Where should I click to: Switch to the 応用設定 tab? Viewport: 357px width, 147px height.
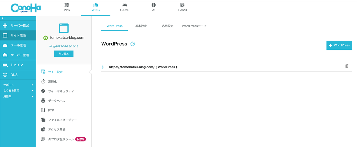point(168,26)
